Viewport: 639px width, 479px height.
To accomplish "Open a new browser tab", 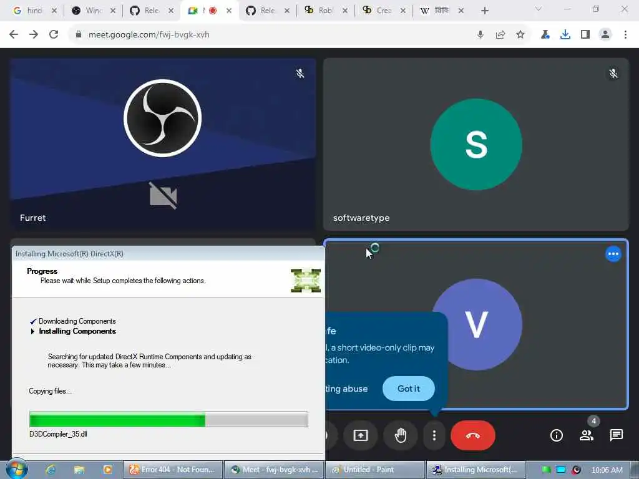I will [x=484, y=11].
